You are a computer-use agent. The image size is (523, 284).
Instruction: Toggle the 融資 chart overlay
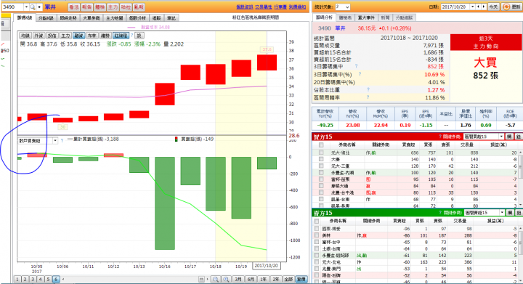(x=78, y=36)
